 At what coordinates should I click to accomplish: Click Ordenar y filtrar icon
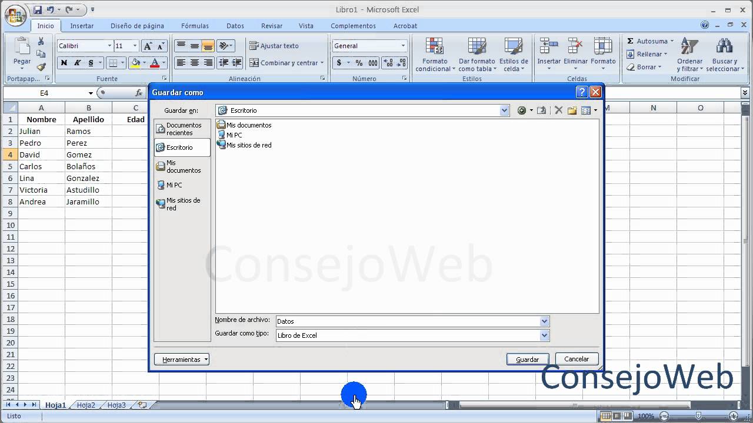click(x=689, y=46)
